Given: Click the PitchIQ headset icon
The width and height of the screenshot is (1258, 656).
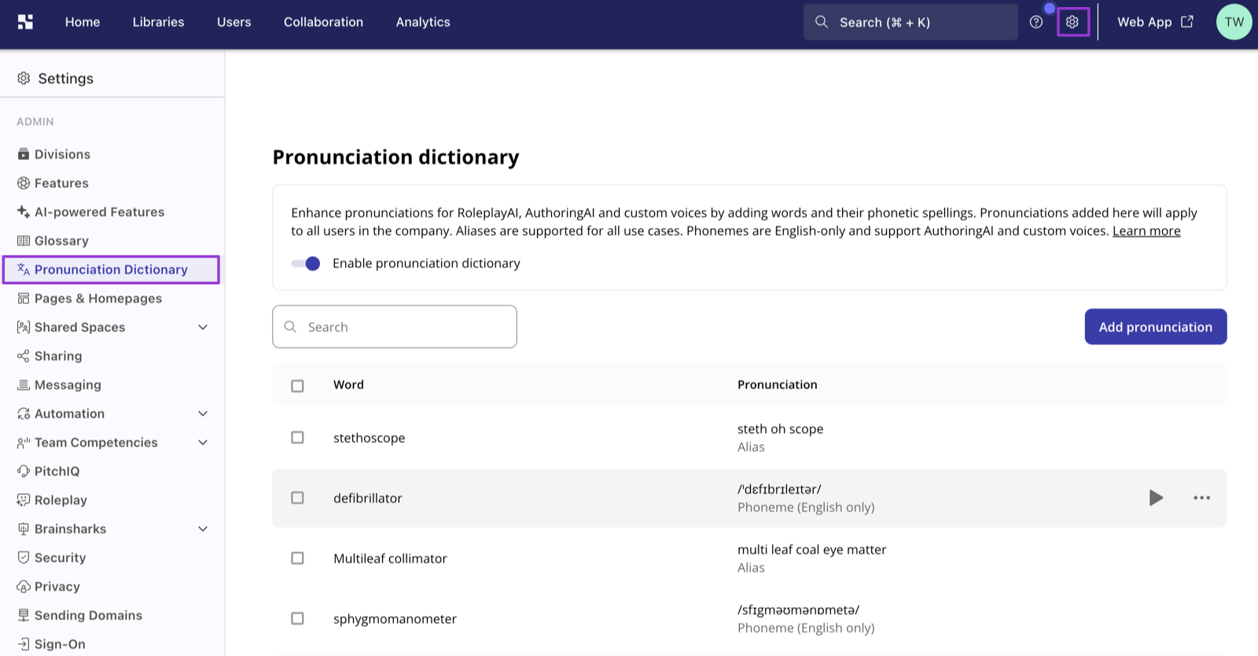Looking at the screenshot, I should click(x=24, y=471).
